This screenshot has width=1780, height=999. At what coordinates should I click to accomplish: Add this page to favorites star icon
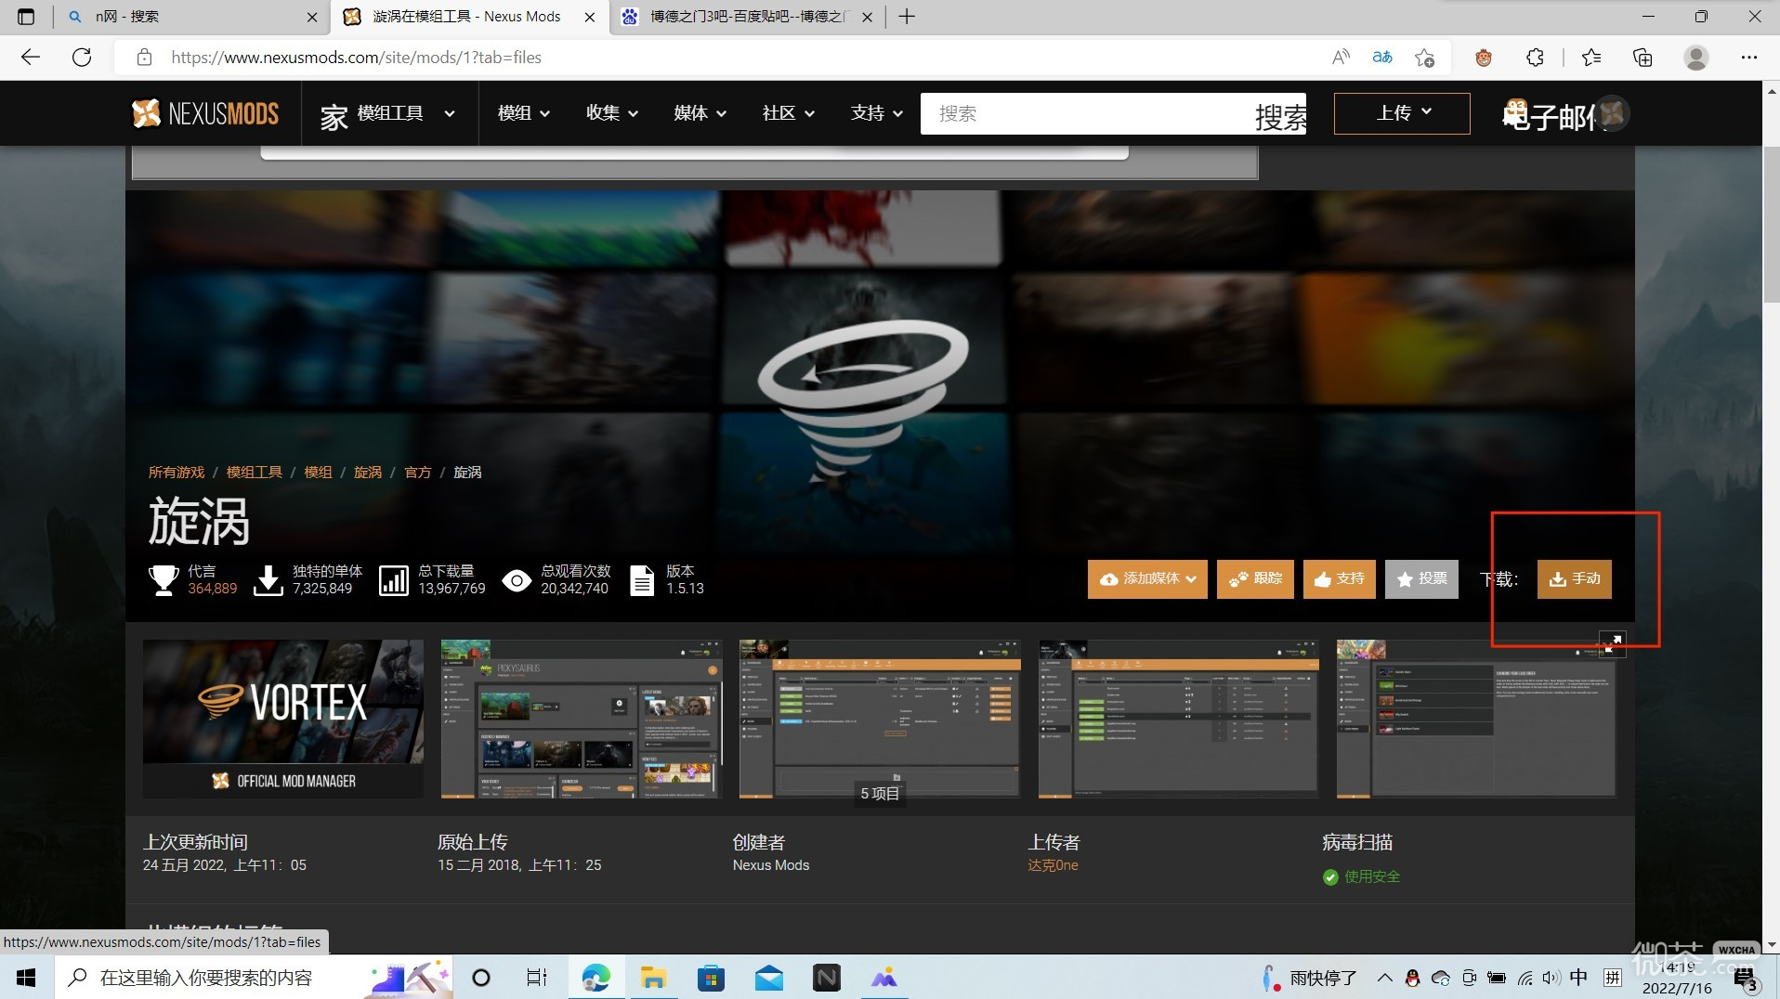(x=1424, y=58)
